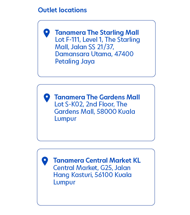The image size is (190, 215).
Task: Click Lumpur text in Gardens Mall card
Action: coord(65,119)
